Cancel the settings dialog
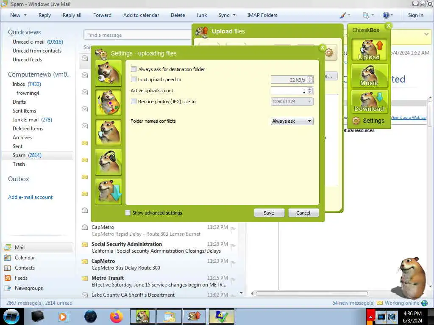Image resolution: width=434 pixels, height=325 pixels. (303, 213)
